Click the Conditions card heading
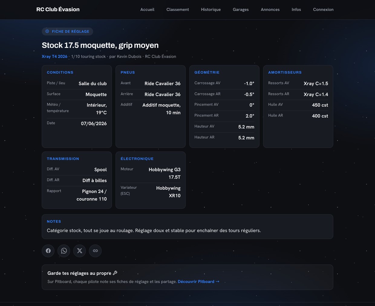 60,72
